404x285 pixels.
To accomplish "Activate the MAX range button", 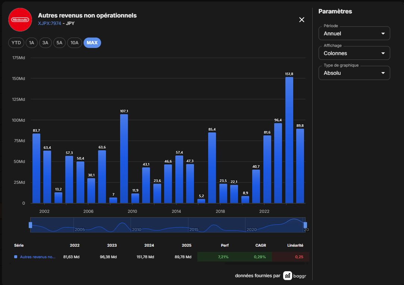I will 92,43.
